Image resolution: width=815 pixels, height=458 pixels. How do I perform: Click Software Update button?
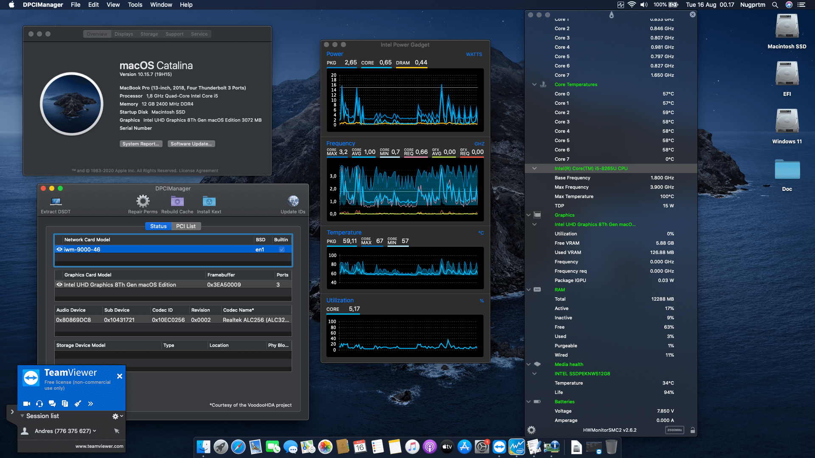click(x=191, y=144)
